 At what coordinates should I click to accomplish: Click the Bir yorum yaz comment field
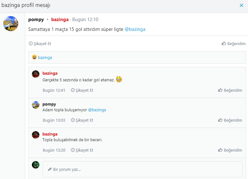[143, 169]
